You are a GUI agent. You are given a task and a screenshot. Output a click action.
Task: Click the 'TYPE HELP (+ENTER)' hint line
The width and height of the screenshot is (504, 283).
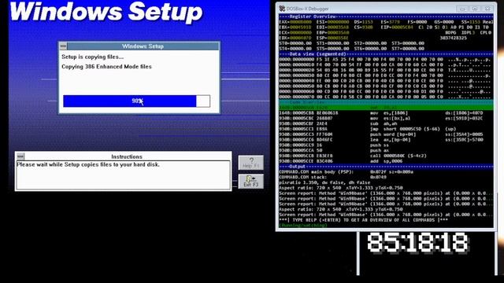tap(363, 220)
